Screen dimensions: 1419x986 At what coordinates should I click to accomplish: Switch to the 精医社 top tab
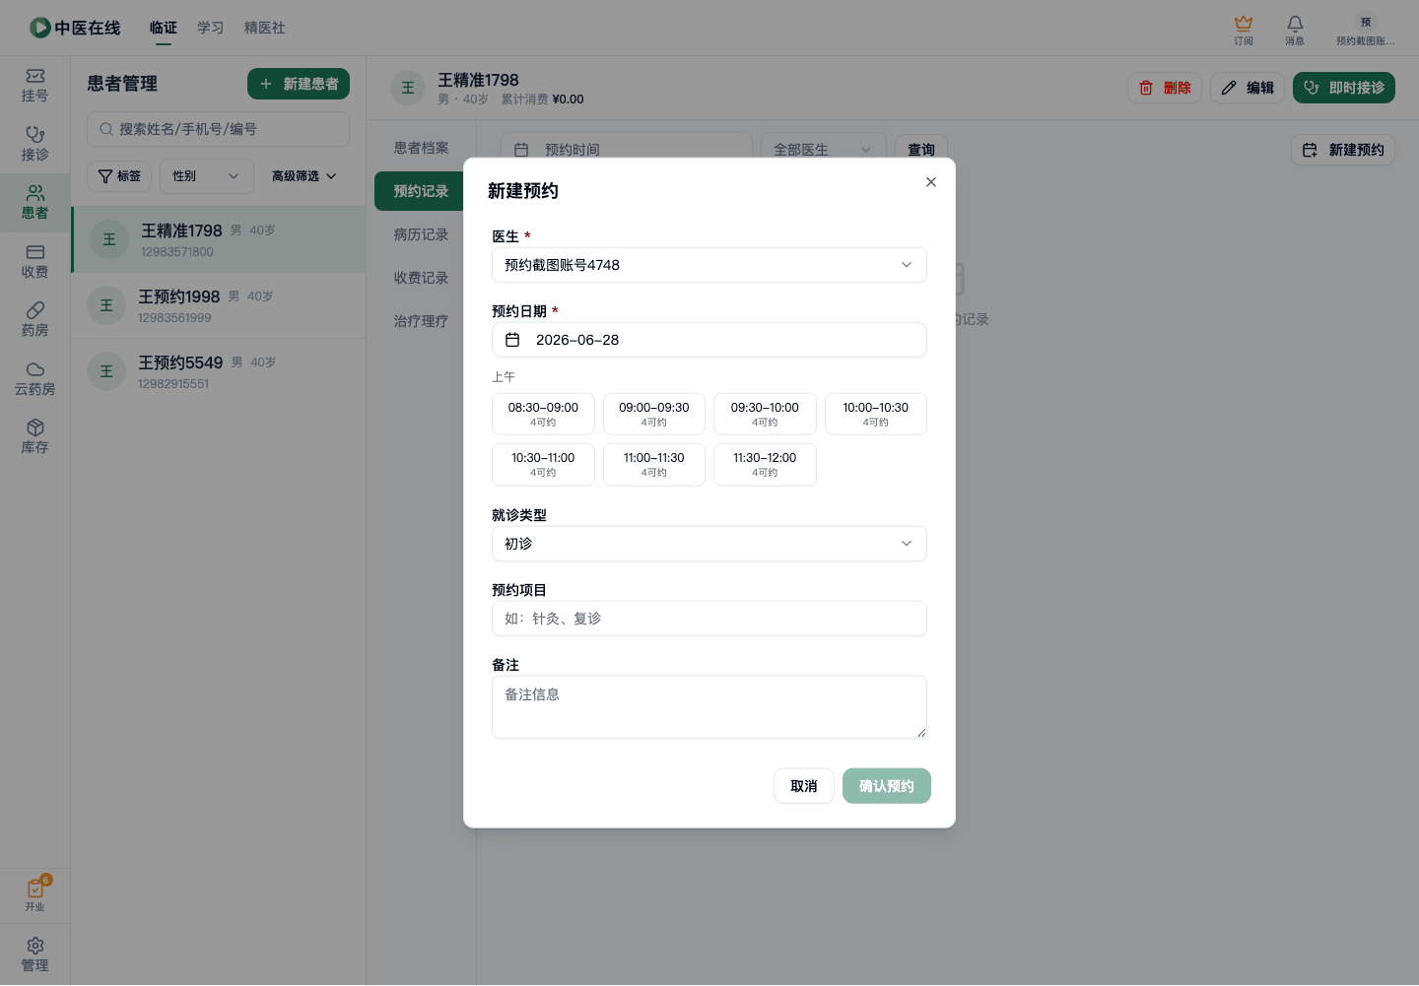pos(265,28)
